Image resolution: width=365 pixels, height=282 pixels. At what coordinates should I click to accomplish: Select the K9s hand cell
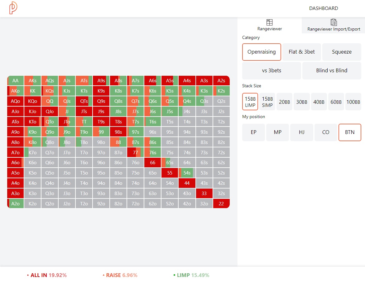coord(101,91)
